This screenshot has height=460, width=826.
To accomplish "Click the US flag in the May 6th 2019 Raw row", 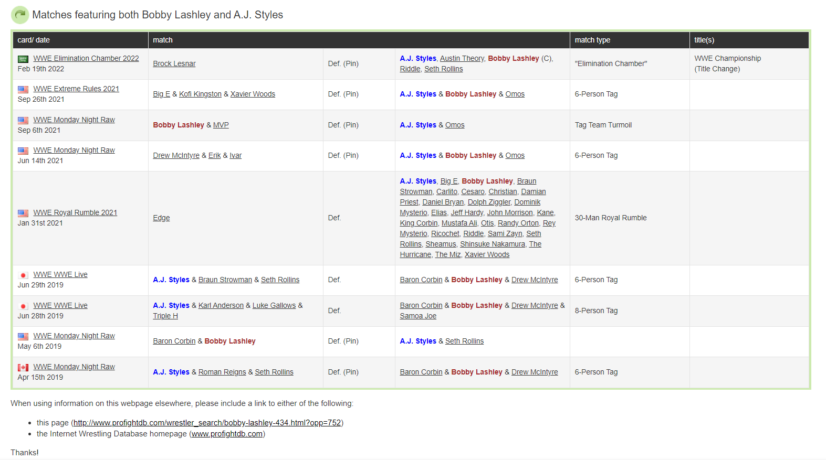I will pos(23,336).
